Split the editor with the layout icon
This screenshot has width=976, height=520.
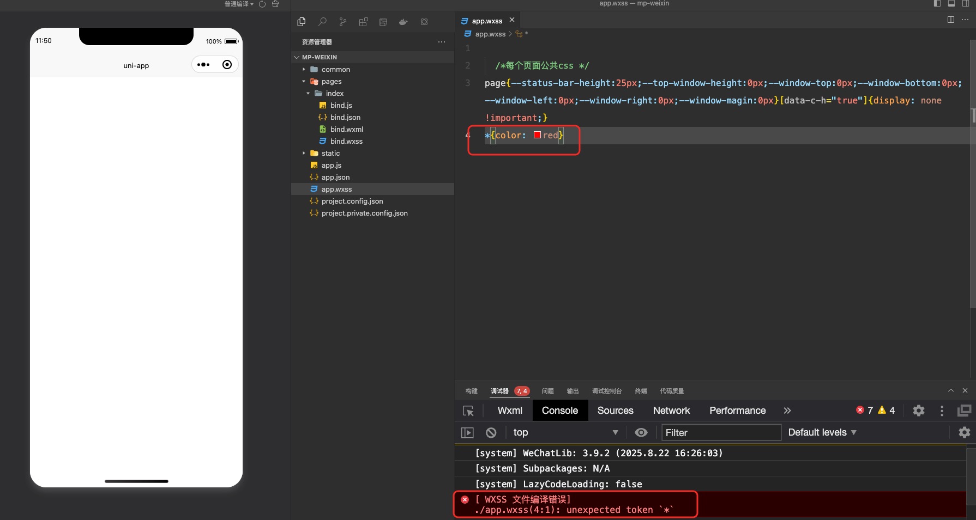(x=950, y=20)
